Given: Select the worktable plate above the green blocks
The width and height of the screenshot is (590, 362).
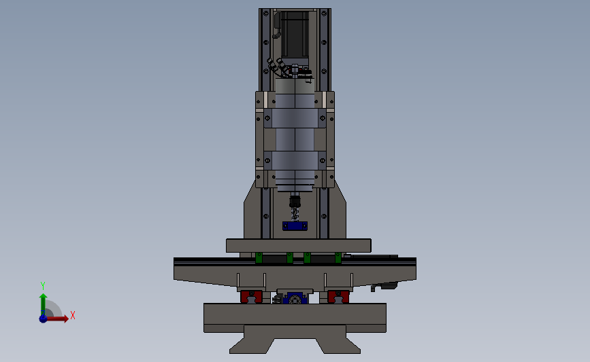Looking at the screenshot, I should [x=298, y=246].
